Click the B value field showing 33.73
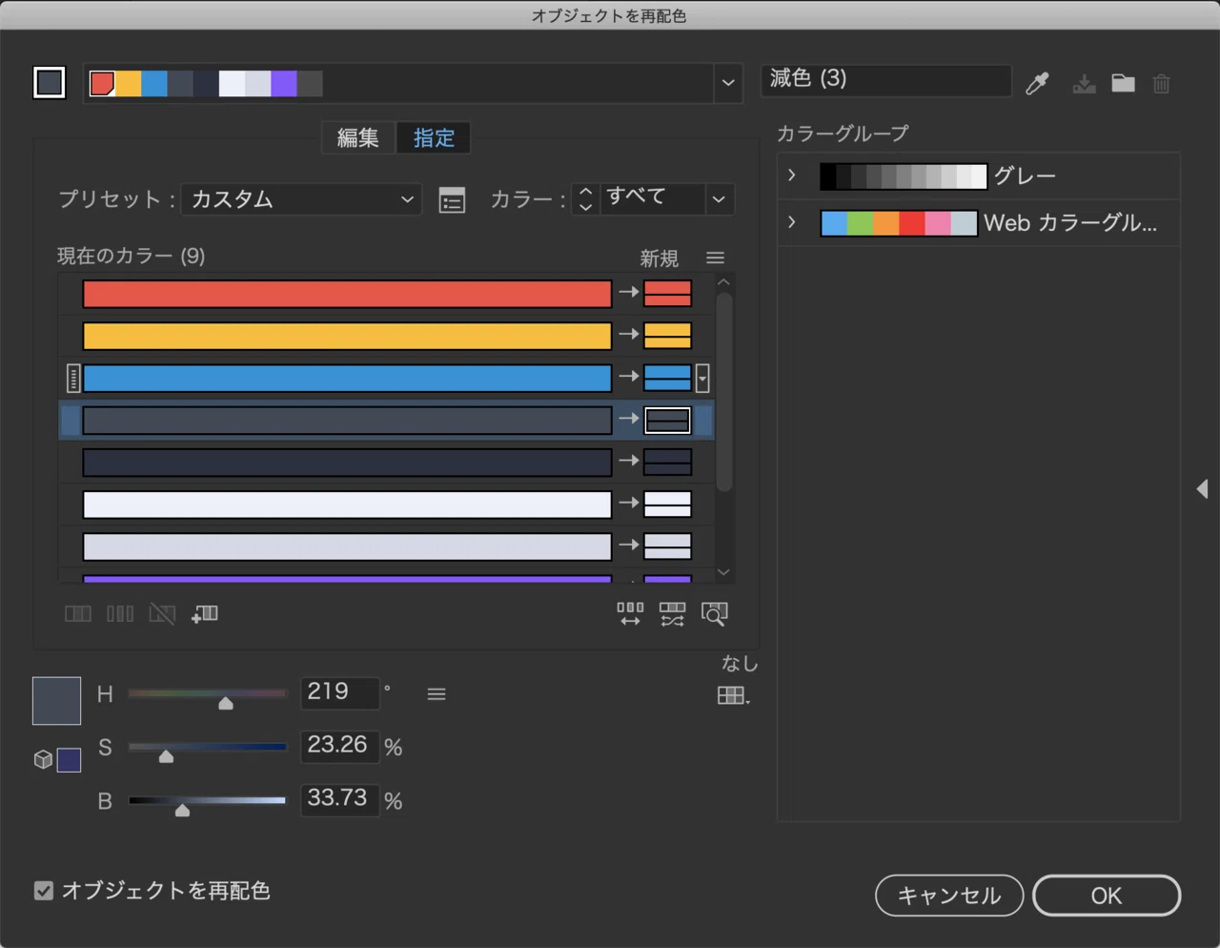The image size is (1220, 948). [x=340, y=799]
